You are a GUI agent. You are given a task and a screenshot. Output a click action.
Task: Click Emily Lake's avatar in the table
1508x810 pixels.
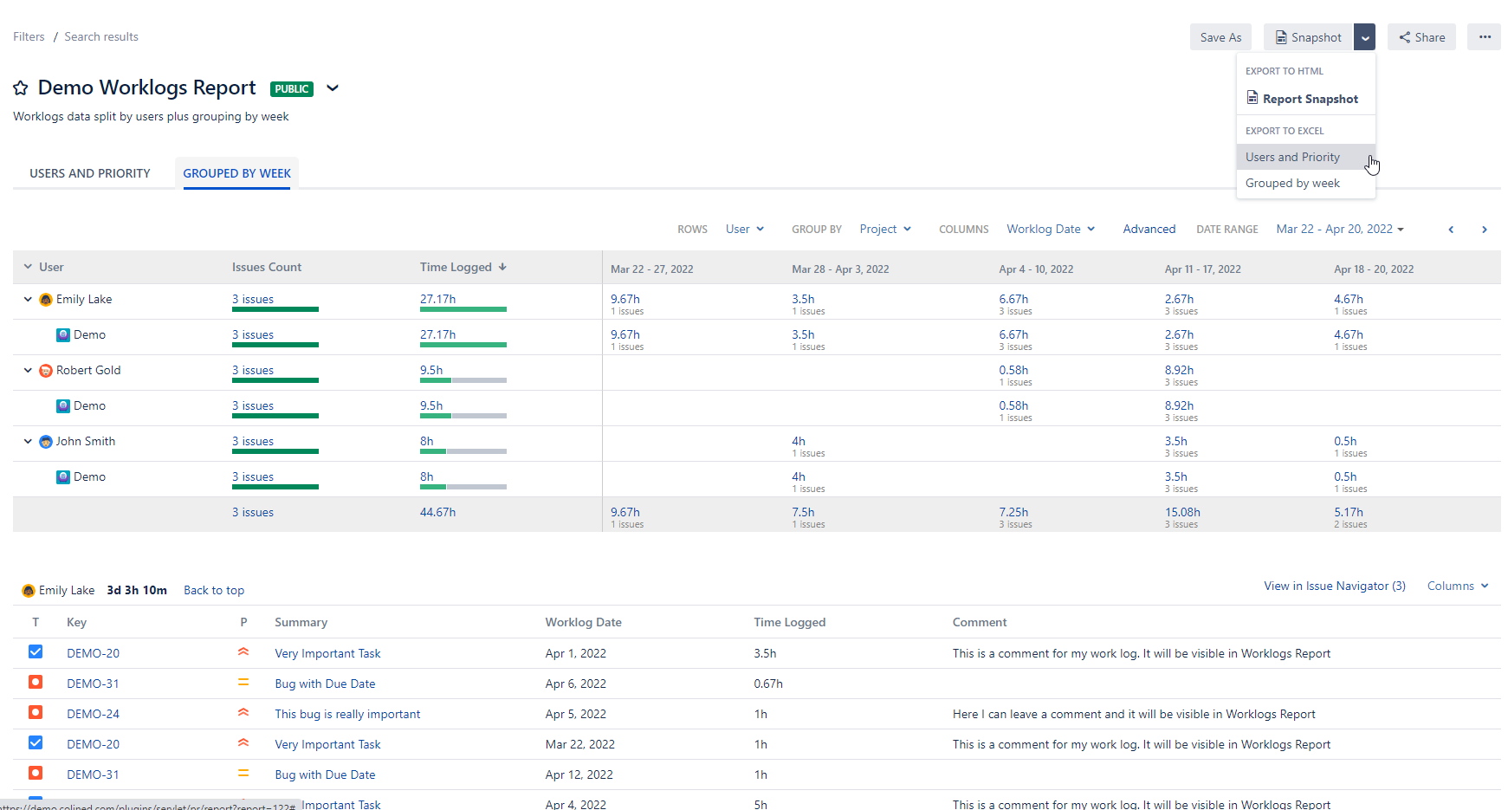(x=46, y=299)
